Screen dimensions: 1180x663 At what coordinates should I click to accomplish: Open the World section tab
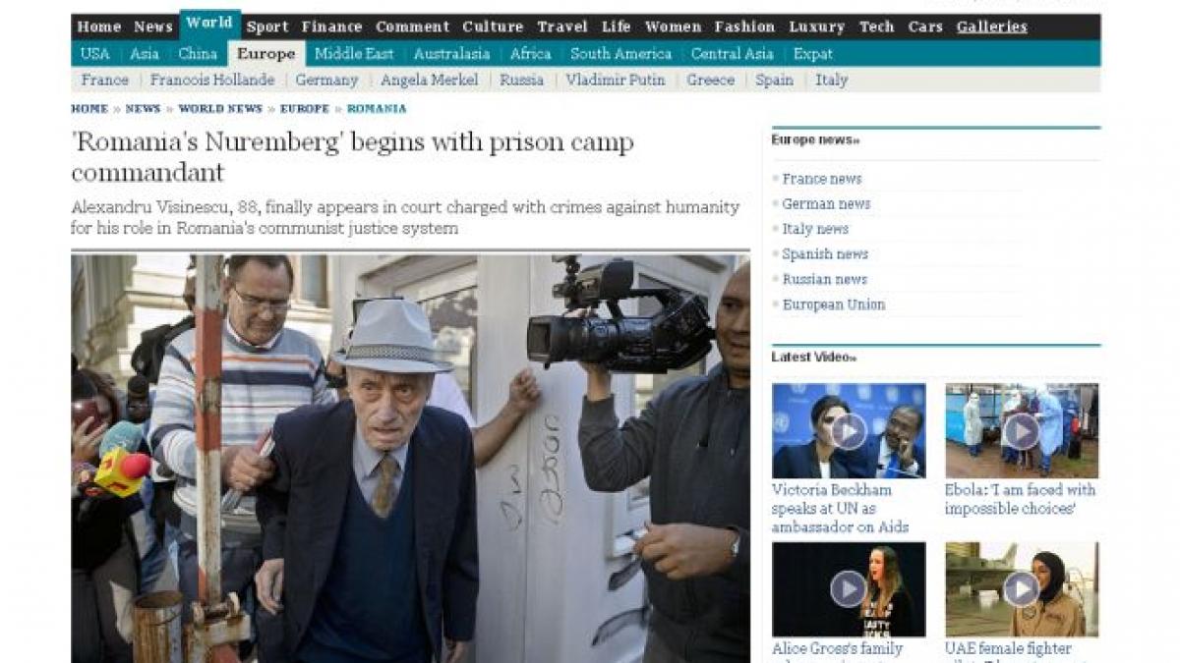(x=209, y=25)
